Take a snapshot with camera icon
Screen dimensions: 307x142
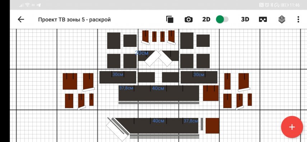(189, 19)
